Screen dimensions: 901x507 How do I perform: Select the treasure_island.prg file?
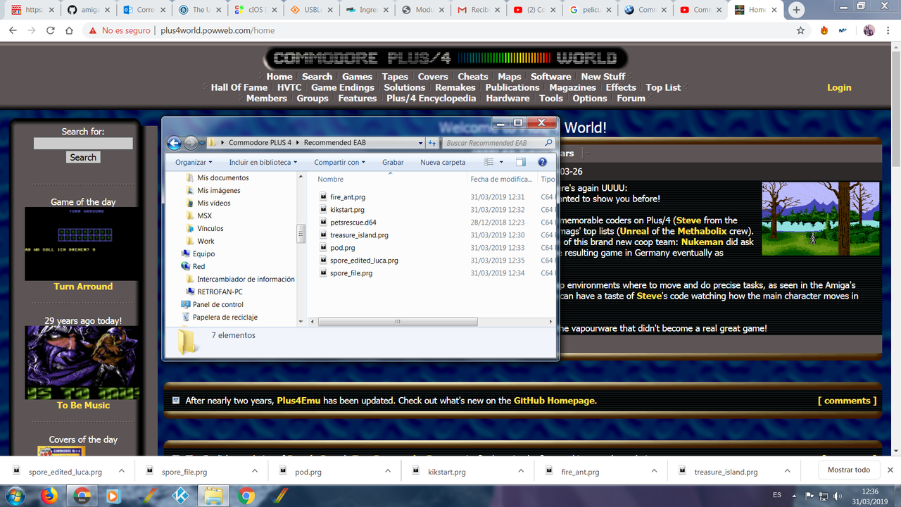359,235
